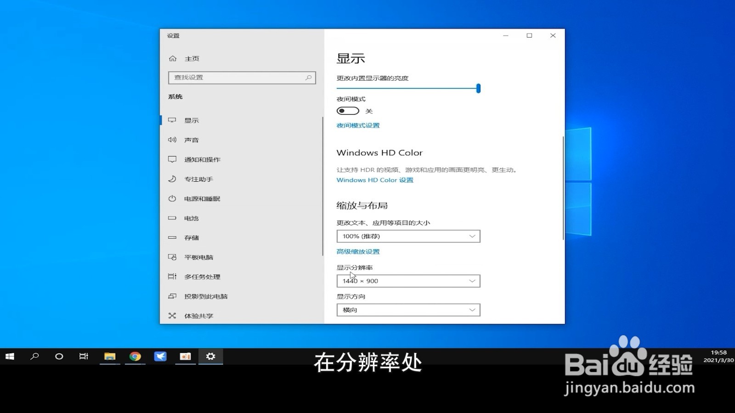735x413 pixels.
Task: Close the Settings window
Action: [553, 35]
